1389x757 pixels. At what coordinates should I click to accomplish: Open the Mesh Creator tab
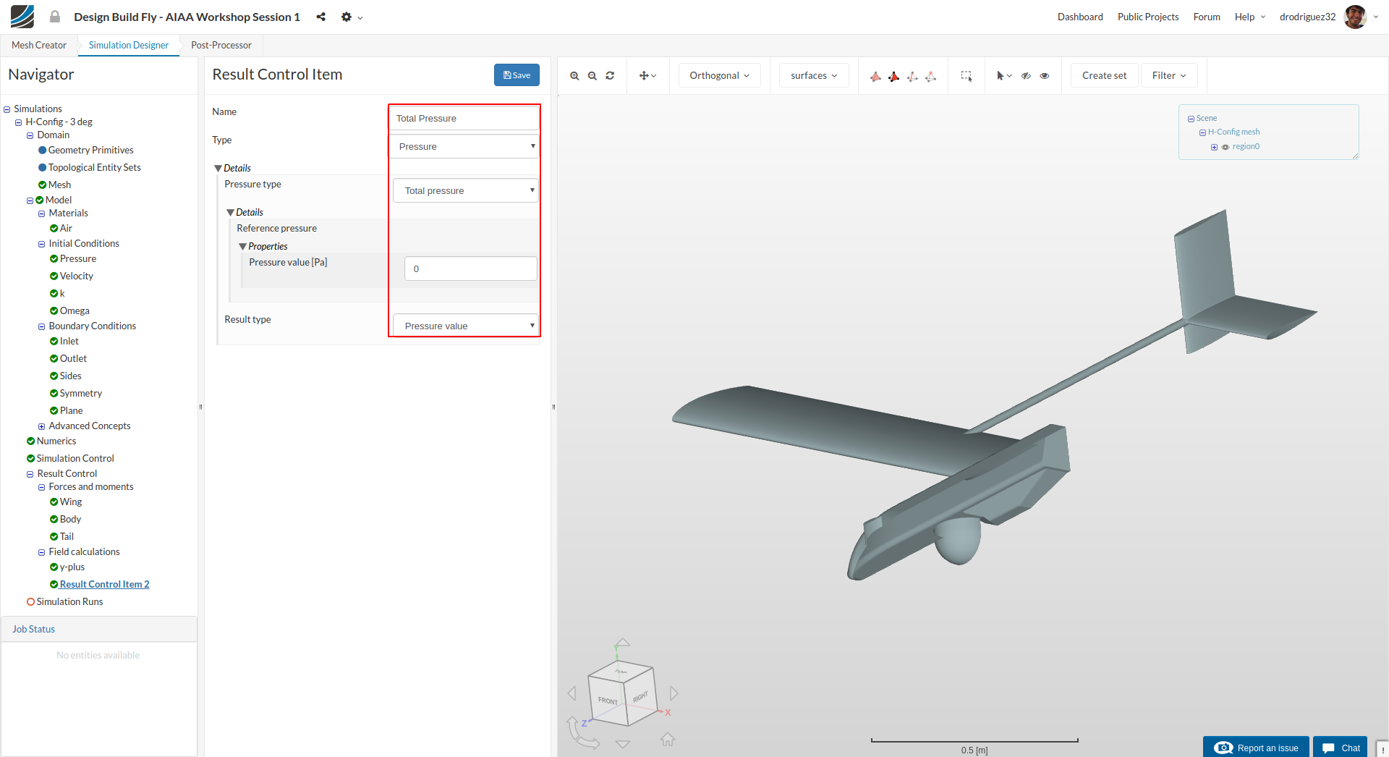pos(39,45)
